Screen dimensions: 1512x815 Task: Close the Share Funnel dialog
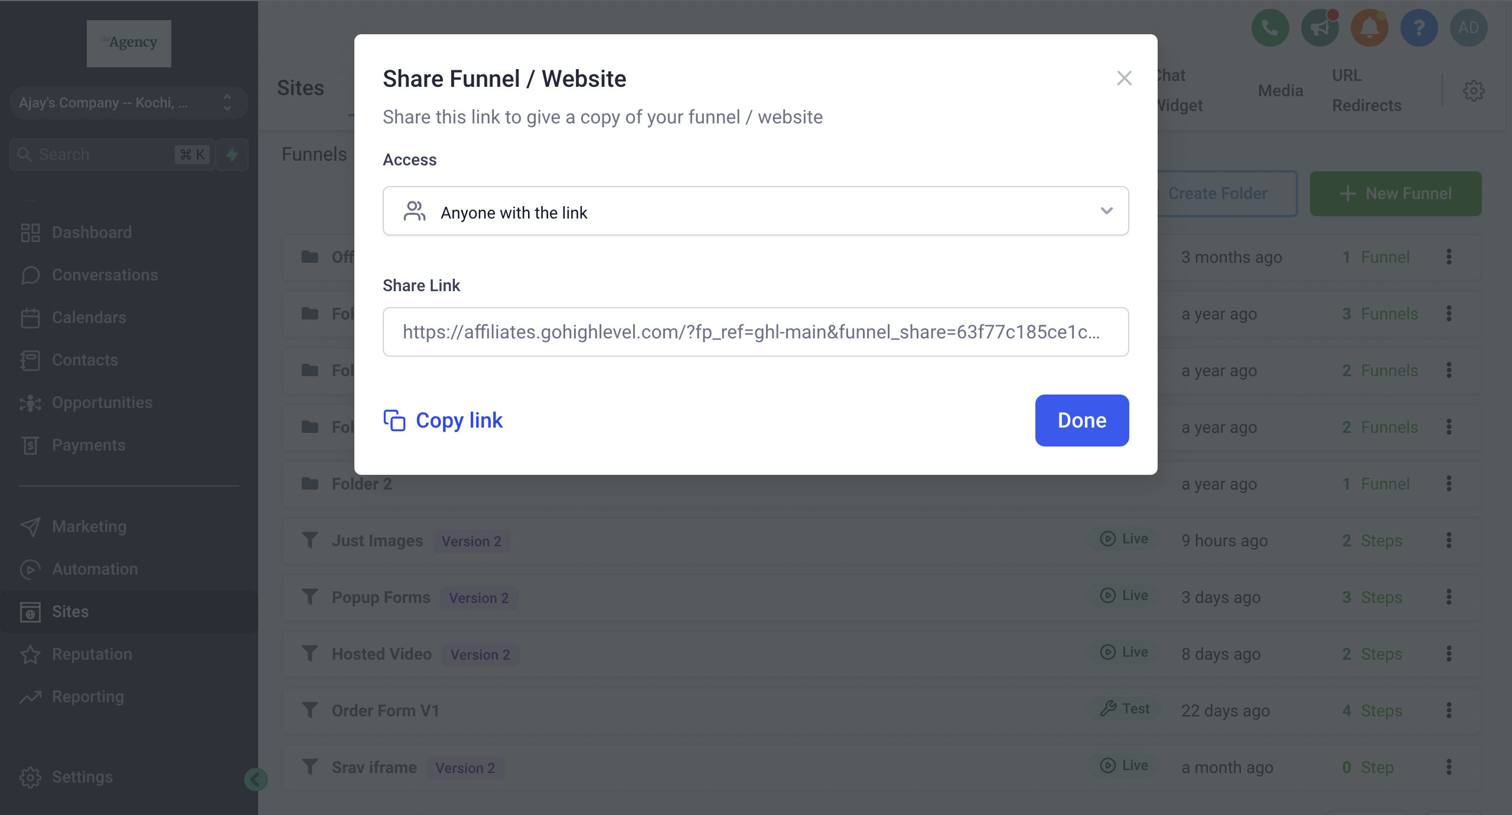click(x=1124, y=79)
